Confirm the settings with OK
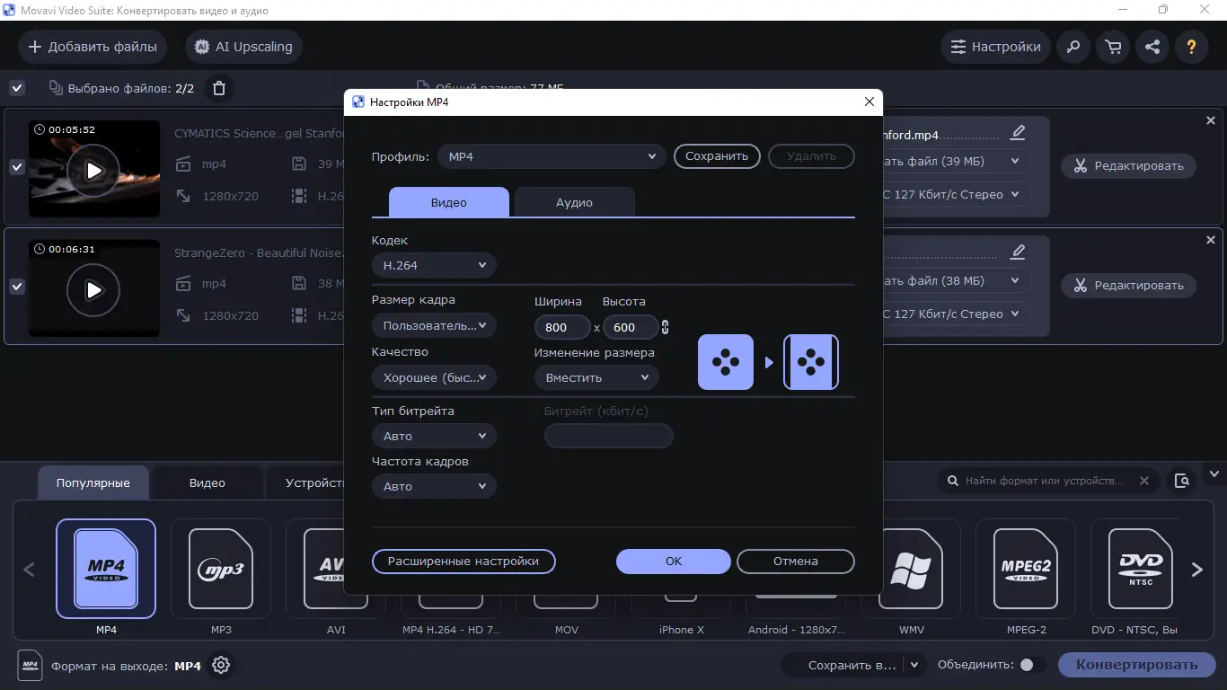The width and height of the screenshot is (1227, 690). (x=674, y=562)
